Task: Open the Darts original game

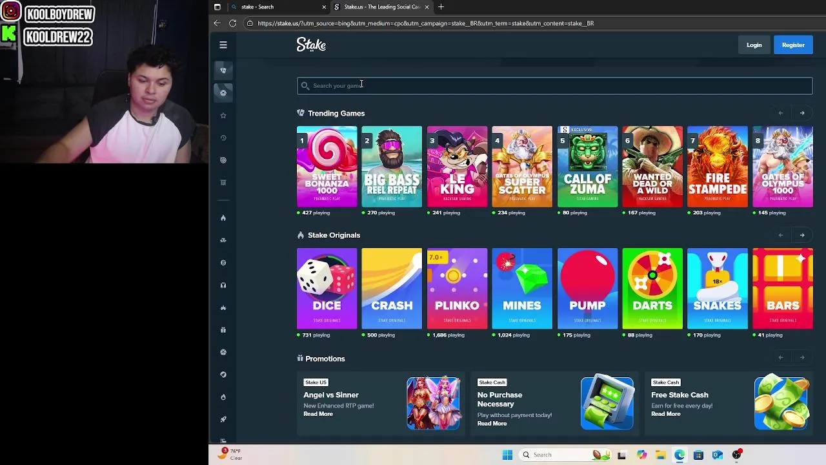Action: [652, 289]
